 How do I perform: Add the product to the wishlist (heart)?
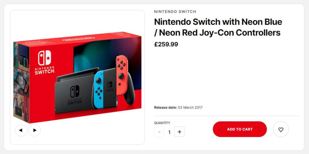pyautogui.click(x=281, y=129)
